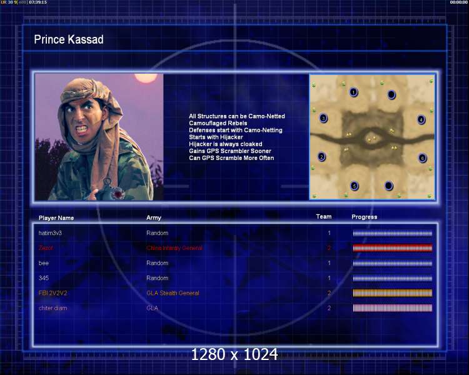The width and height of the screenshot is (469, 375).
Task: Select player name 345
Action: coord(44,278)
